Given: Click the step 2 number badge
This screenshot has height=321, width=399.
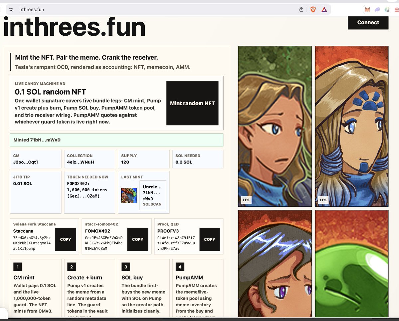Looking at the screenshot, I should [x=71, y=267].
